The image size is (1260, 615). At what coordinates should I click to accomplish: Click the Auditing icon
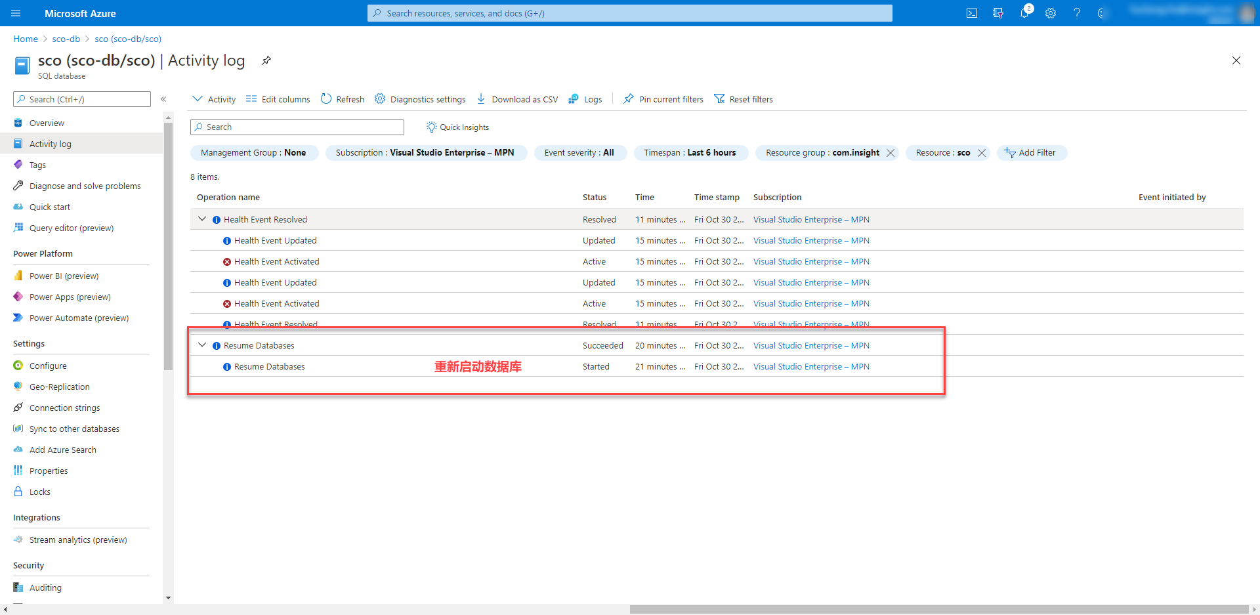(18, 587)
